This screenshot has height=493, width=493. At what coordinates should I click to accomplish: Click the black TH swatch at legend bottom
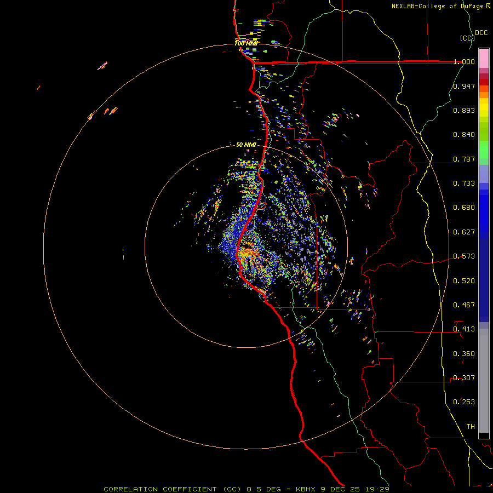click(x=484, y=435)
